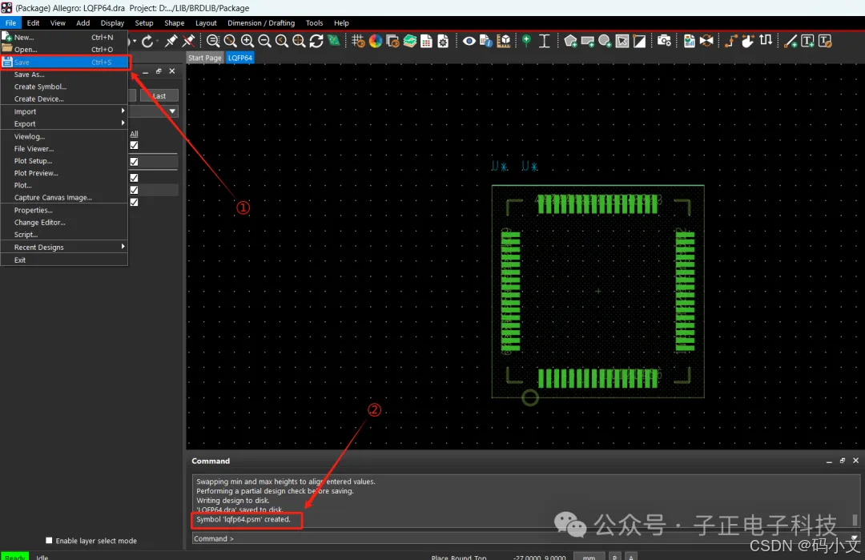The height and width of the screenshot is (560, 865).
Task: Select the LQFP64 design tab
Action: pos(240,58)
